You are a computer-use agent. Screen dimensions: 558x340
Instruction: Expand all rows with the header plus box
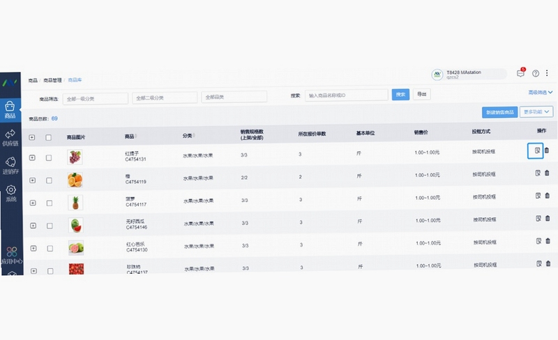[31, 137]
